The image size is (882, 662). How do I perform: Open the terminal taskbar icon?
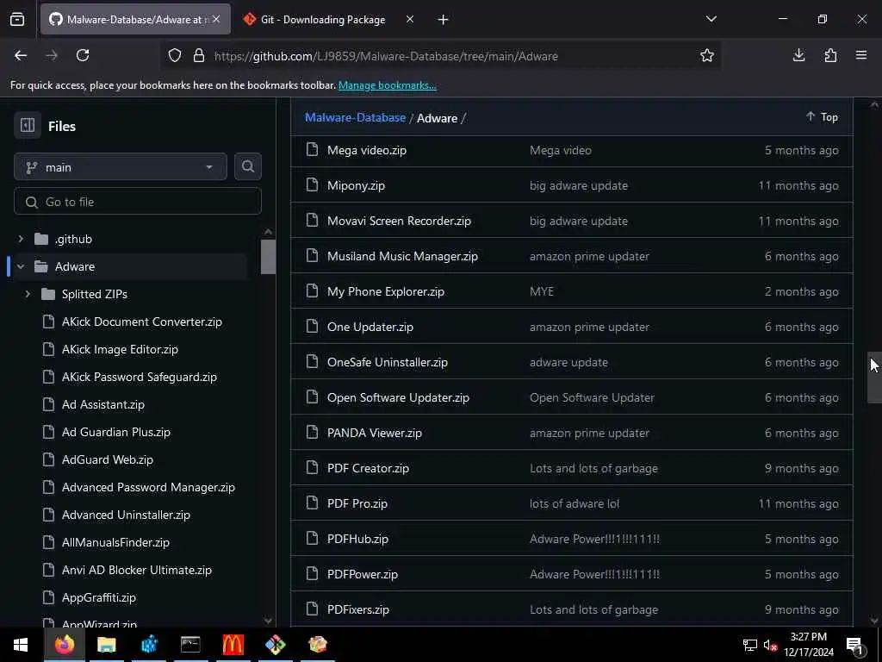pyautogui.click(x=190, y=645)
